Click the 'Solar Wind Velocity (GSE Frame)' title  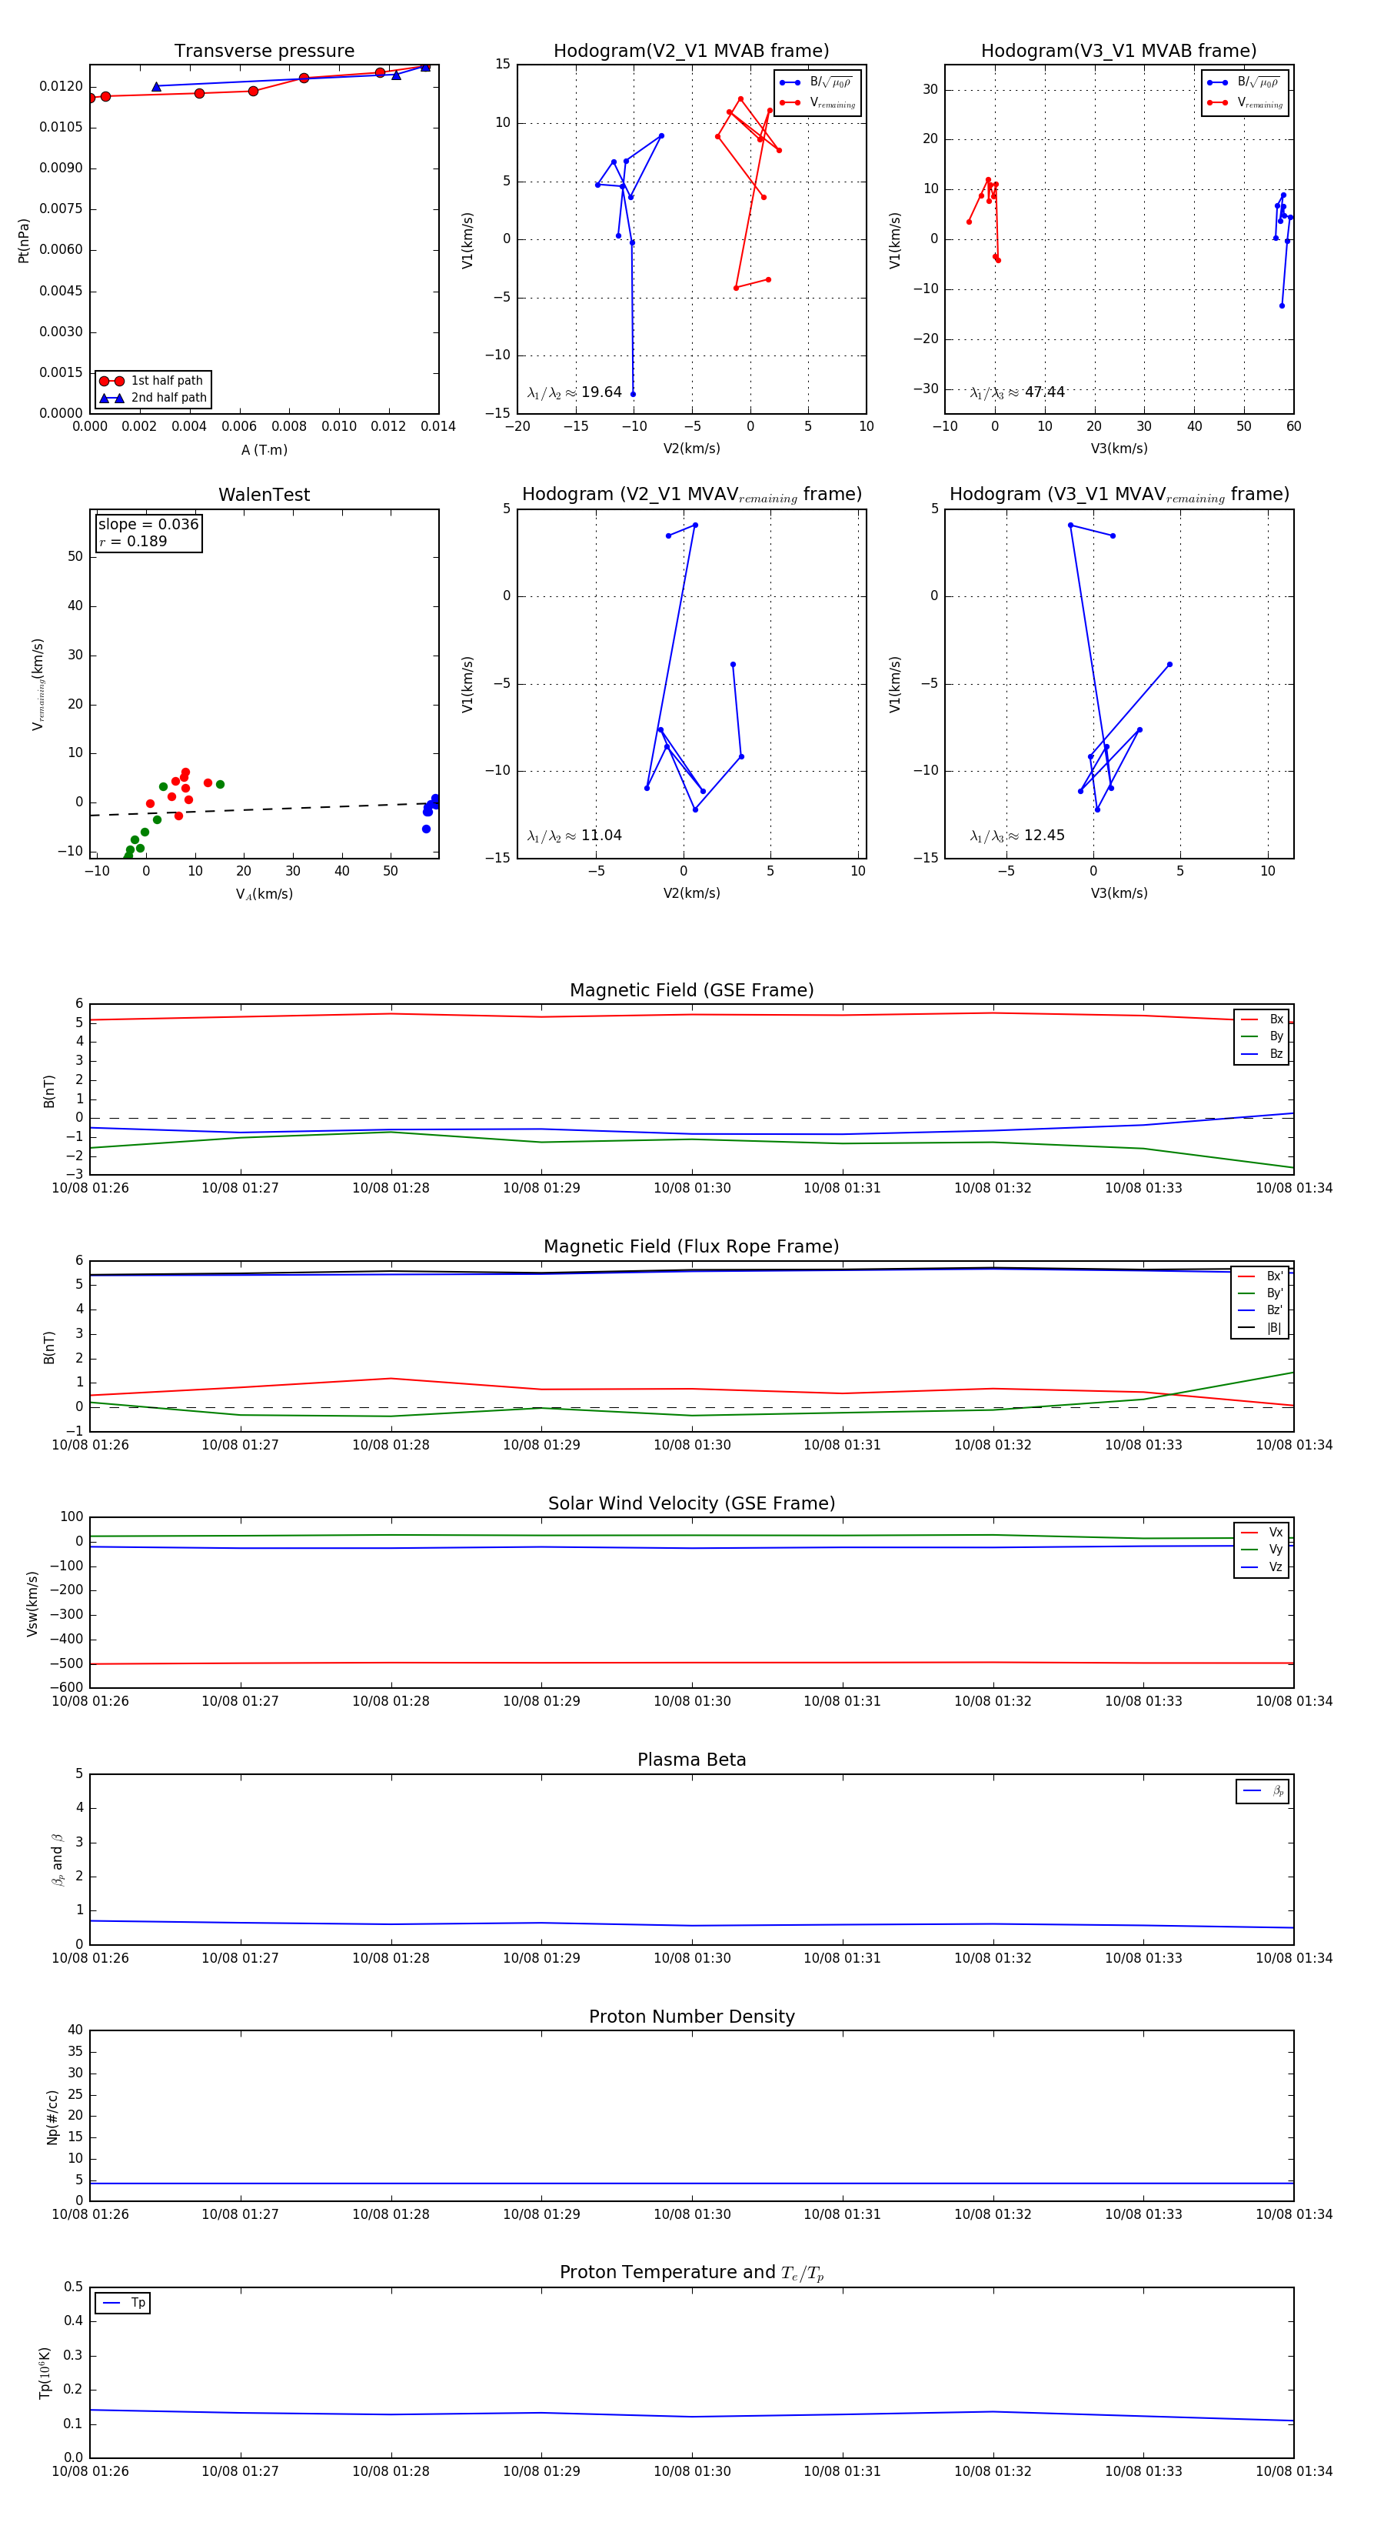[x=691, y=1504]
